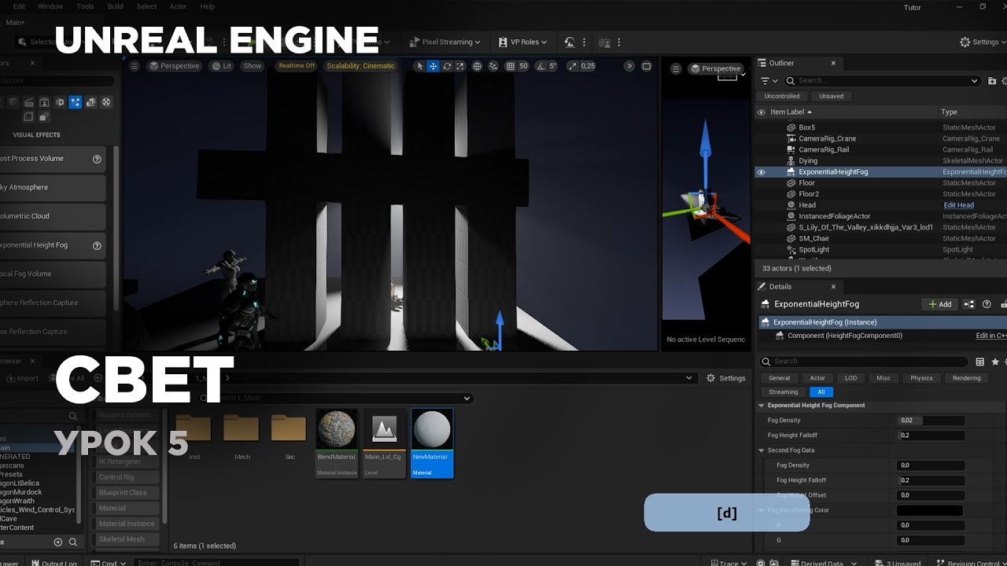Image resolution: width=1007 pixels, height=566 pixels.
Task: Select the Rendering category filter
Action: coord(966,378)
